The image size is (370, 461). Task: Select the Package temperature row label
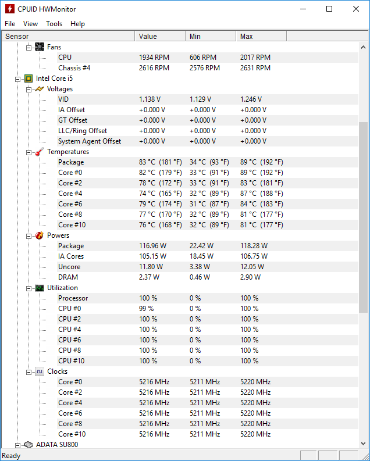(x=71, y=162)
